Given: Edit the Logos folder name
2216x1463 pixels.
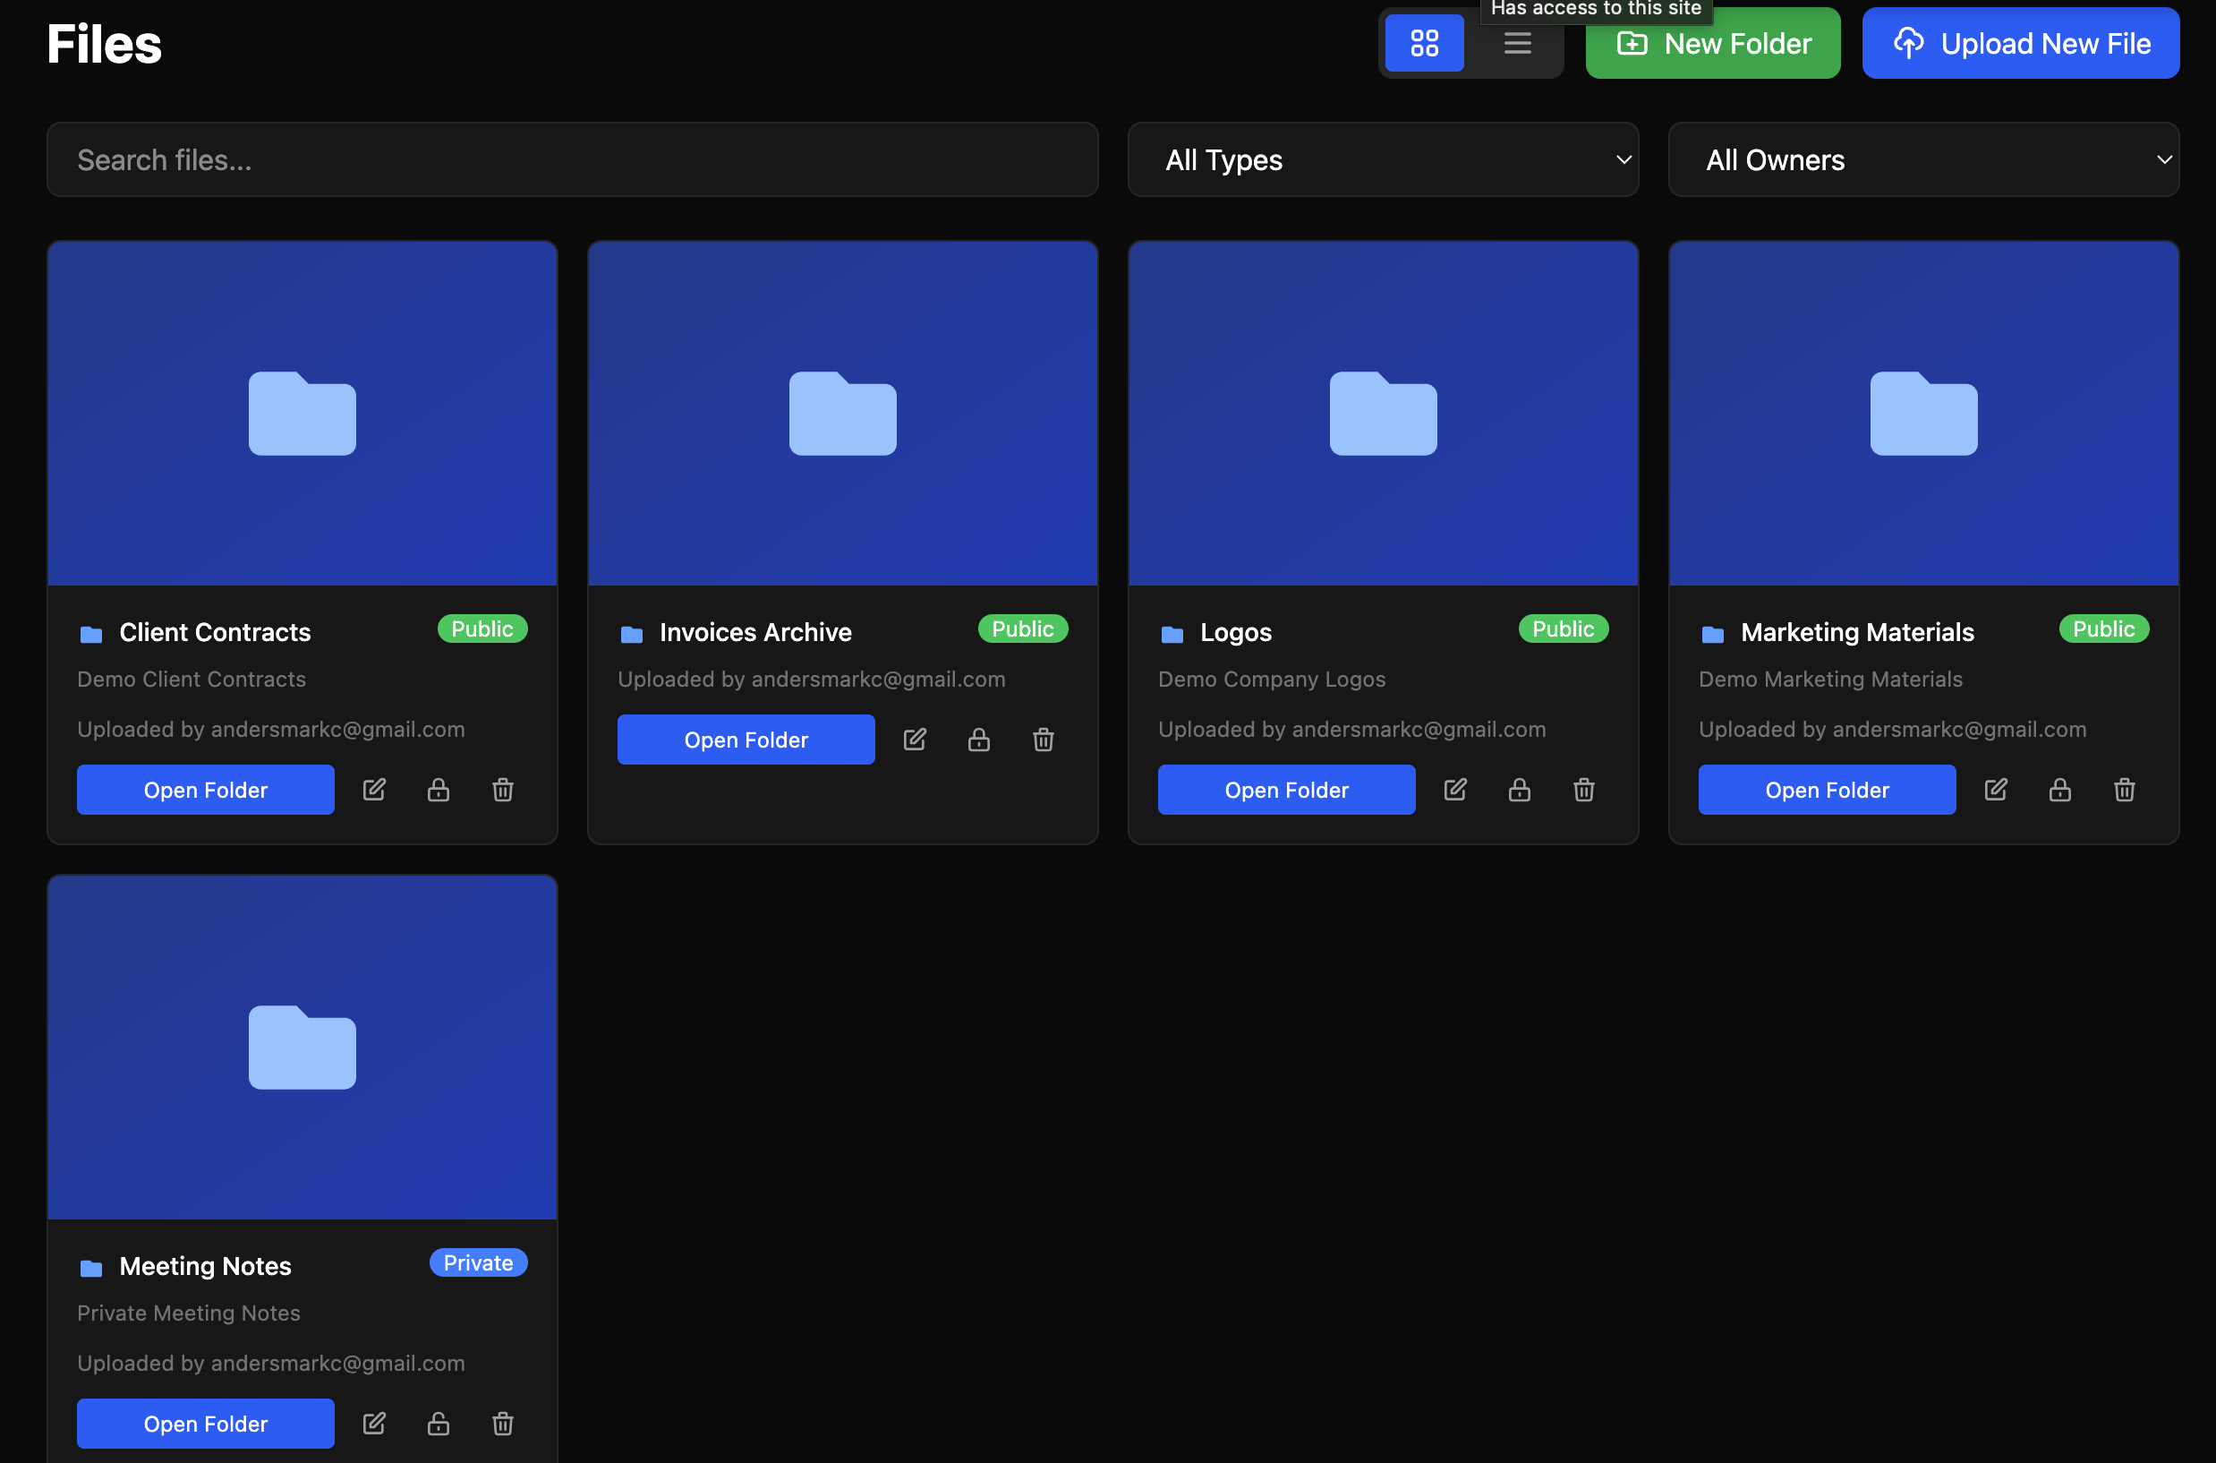Looking at the screenshot, I should pos(1454,790).
